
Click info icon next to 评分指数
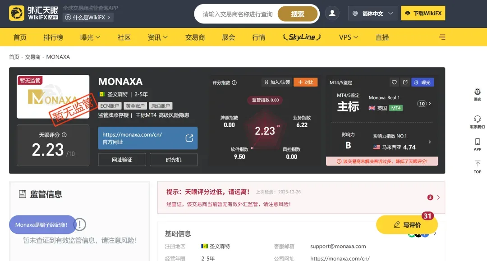pyautogui.click(x=234, y=82)
